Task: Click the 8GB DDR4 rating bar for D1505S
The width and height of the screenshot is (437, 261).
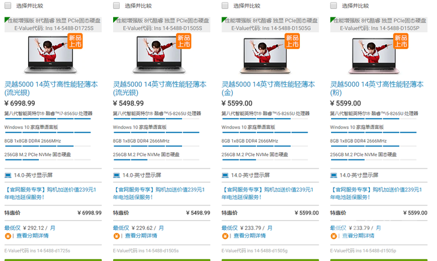Action: click(x=156, y=146)
